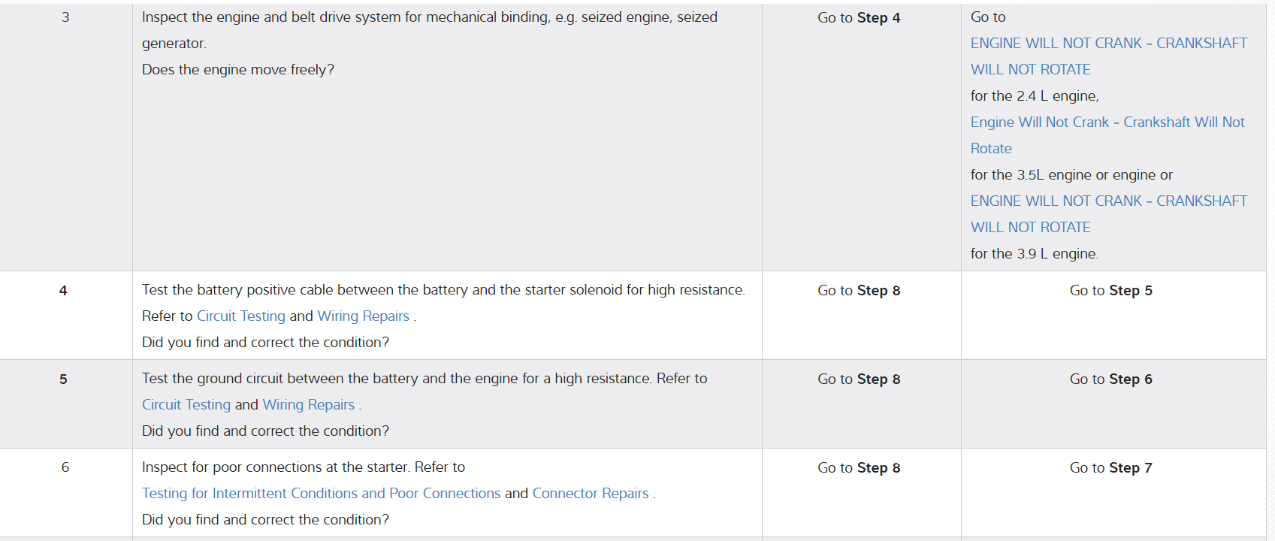Select the bold step number 5 cell

(x=63, y=379)
